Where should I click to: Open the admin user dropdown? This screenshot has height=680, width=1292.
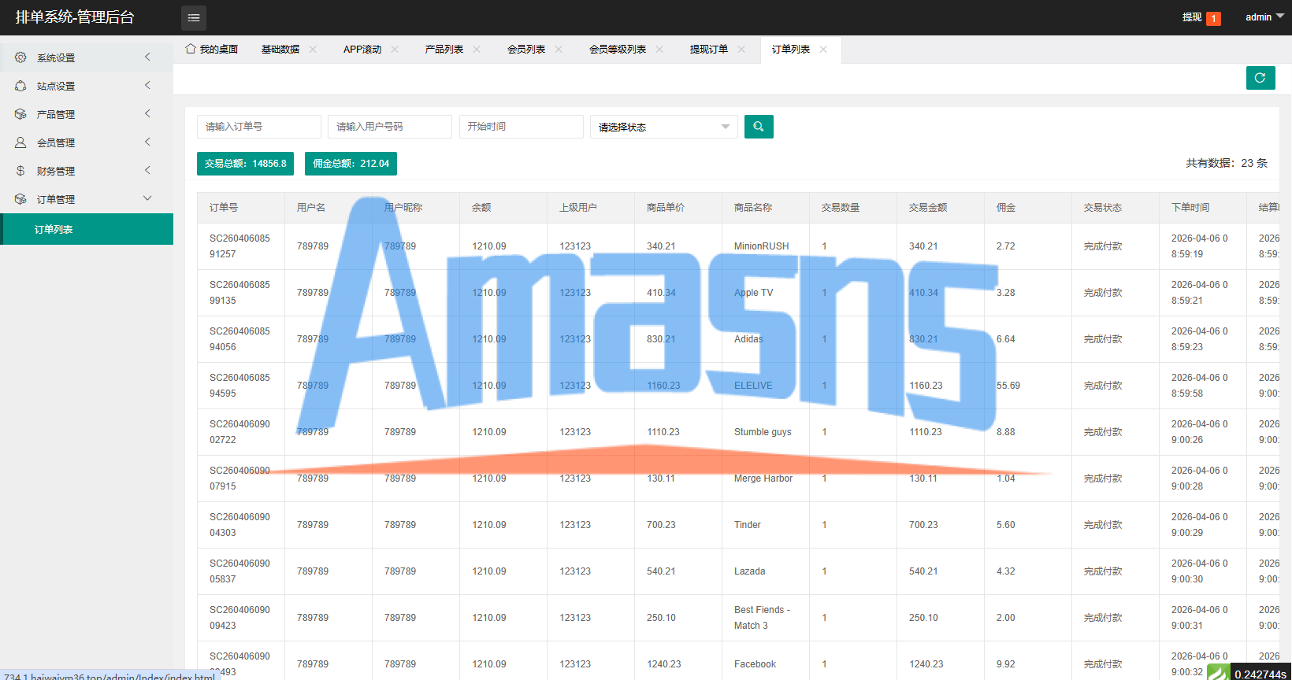coord(1264,17)
